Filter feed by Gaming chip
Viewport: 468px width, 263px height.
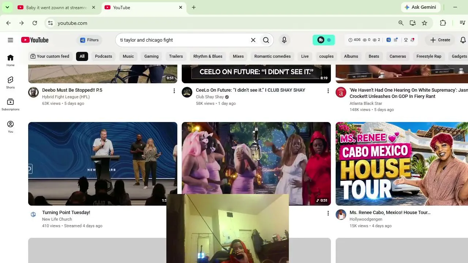pyautogui.click(x=151, y=56)
